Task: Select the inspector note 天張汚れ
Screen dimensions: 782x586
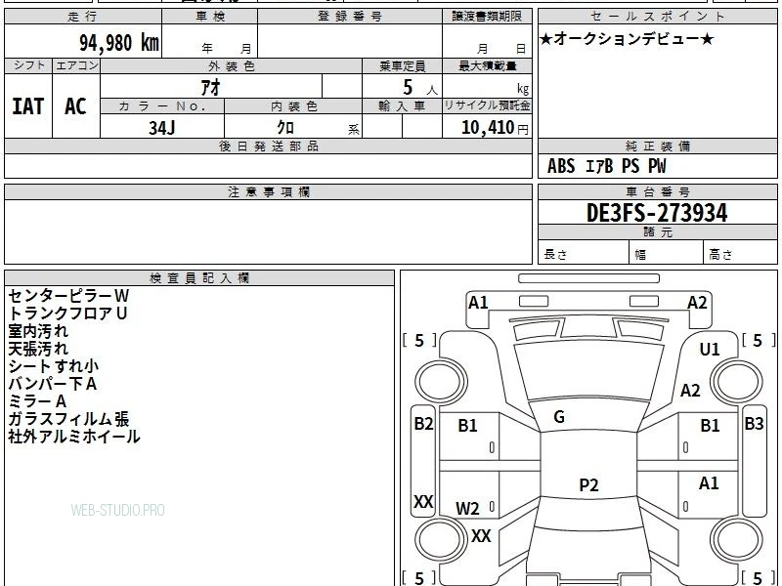Action: [38, 349]
